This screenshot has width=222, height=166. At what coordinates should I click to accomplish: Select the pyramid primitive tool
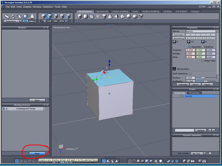click(116, 17)
